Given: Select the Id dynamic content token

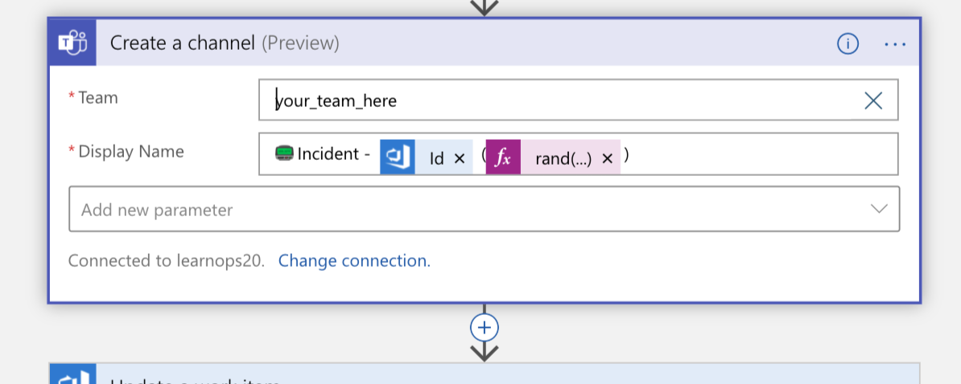Looking at the screenshot, I should (436, 158).
